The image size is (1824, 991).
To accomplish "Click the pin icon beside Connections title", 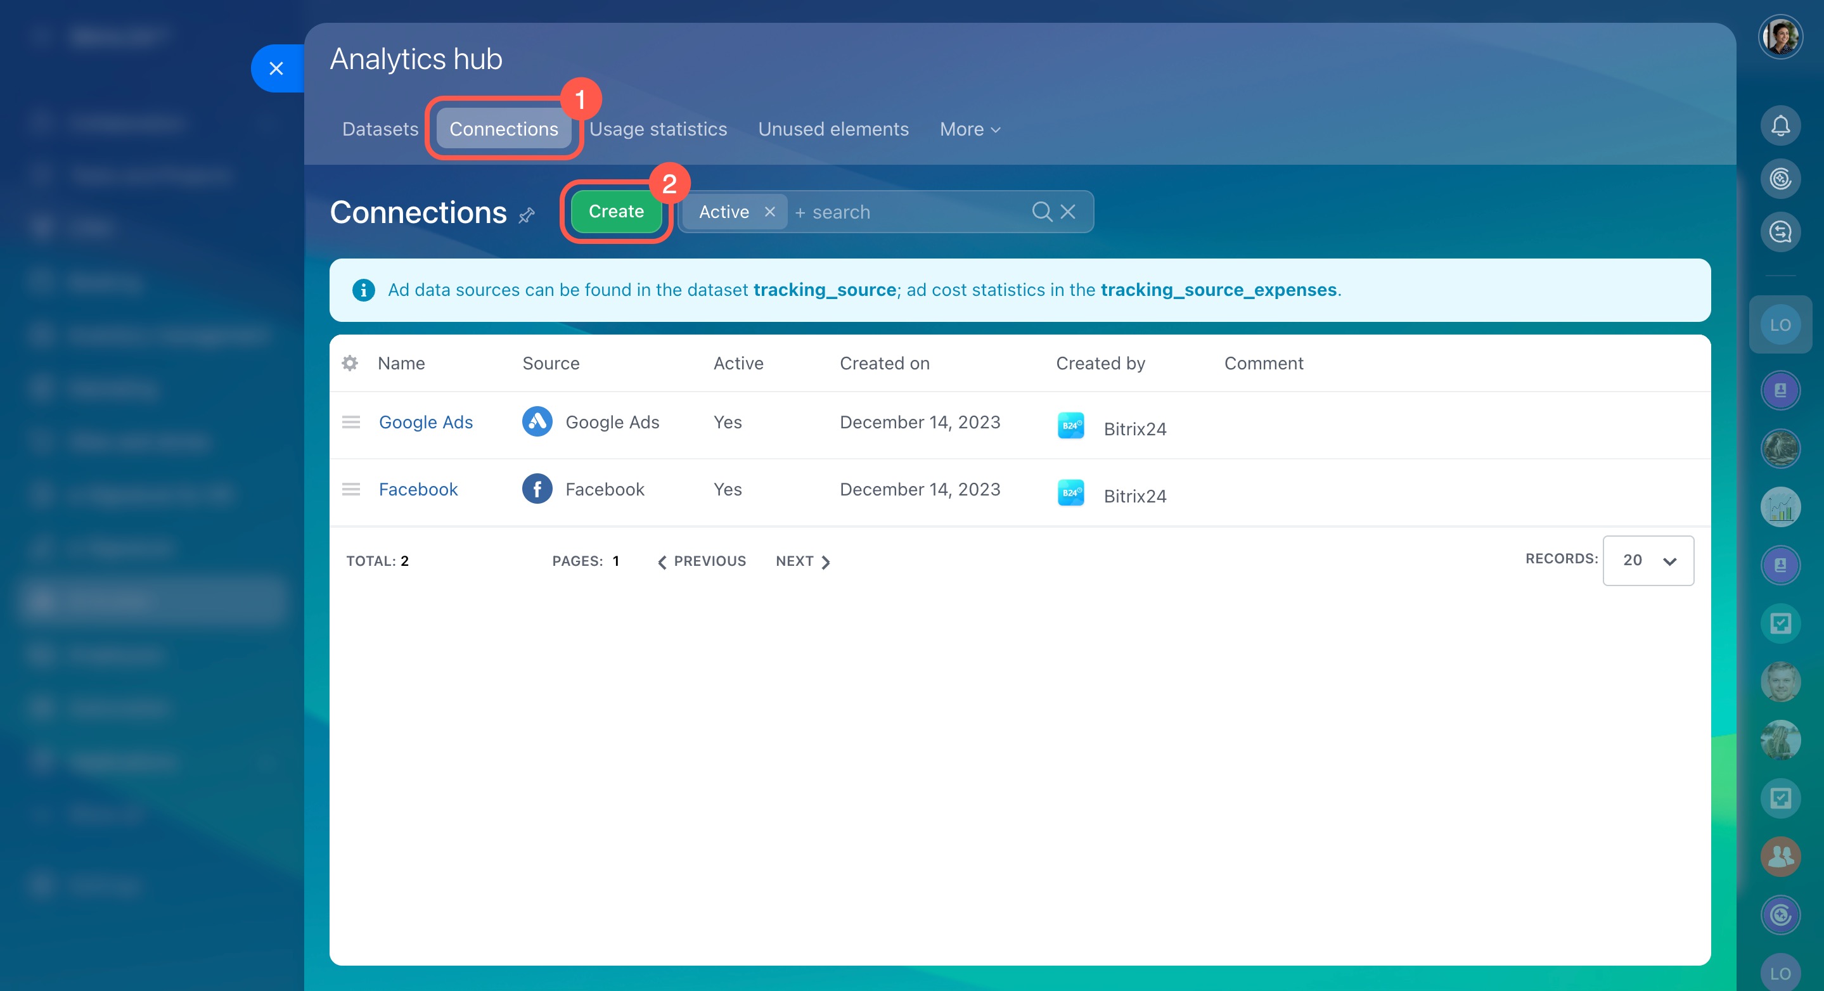I will coord(526,215).
